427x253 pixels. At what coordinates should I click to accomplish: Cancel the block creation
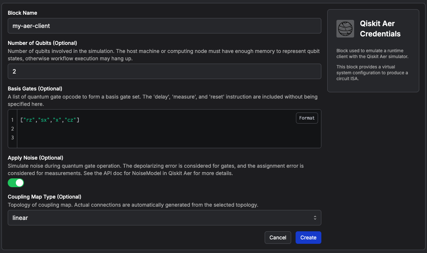(278, 238)
